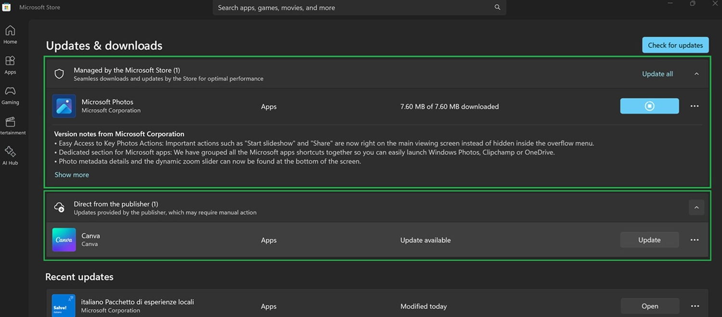Open options menu for Canva update
The width and height of the screenshot is (722, 317).
[694, 240]
